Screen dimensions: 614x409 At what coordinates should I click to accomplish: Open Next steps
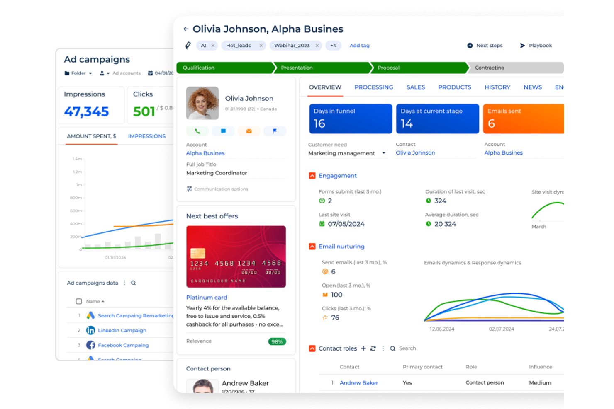[x=485, y=46]
